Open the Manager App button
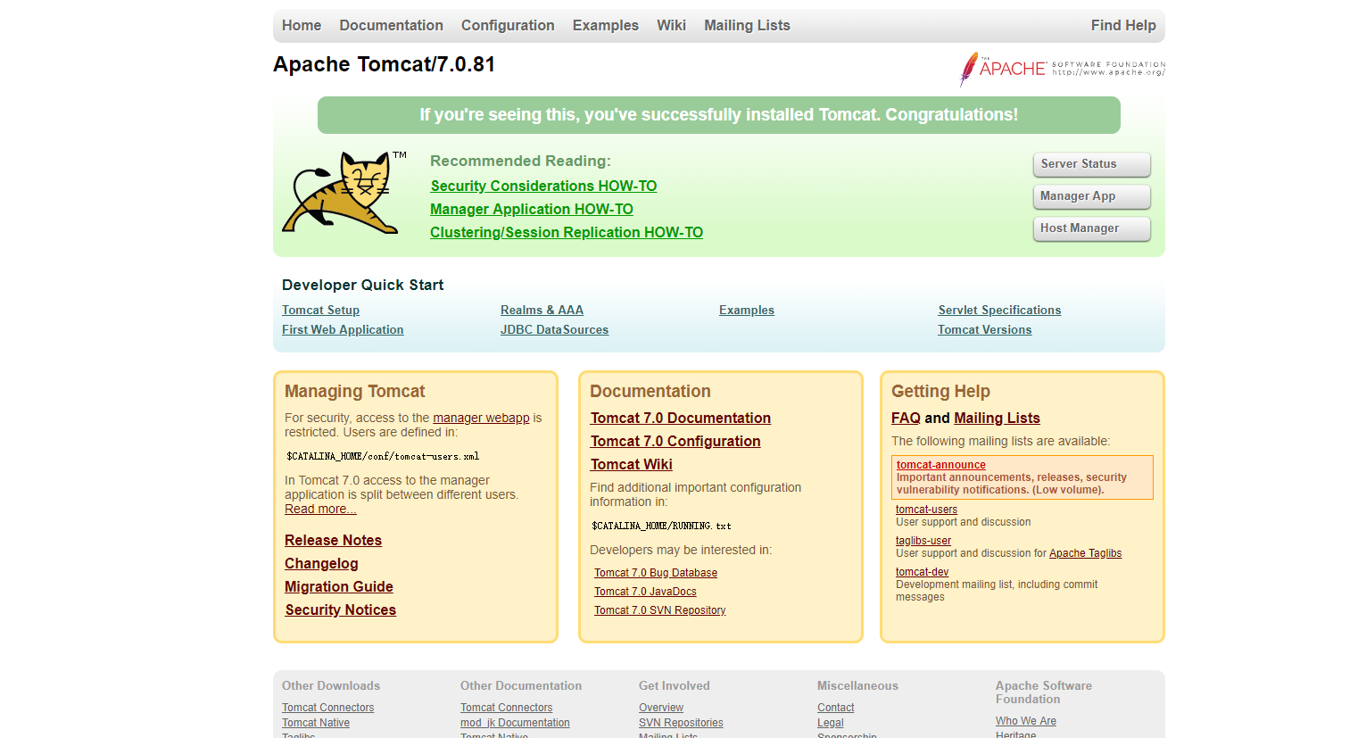Image resolution: width=1366 pixels, height=738 pixels. pyautogui.click(x=1091, y=196)
